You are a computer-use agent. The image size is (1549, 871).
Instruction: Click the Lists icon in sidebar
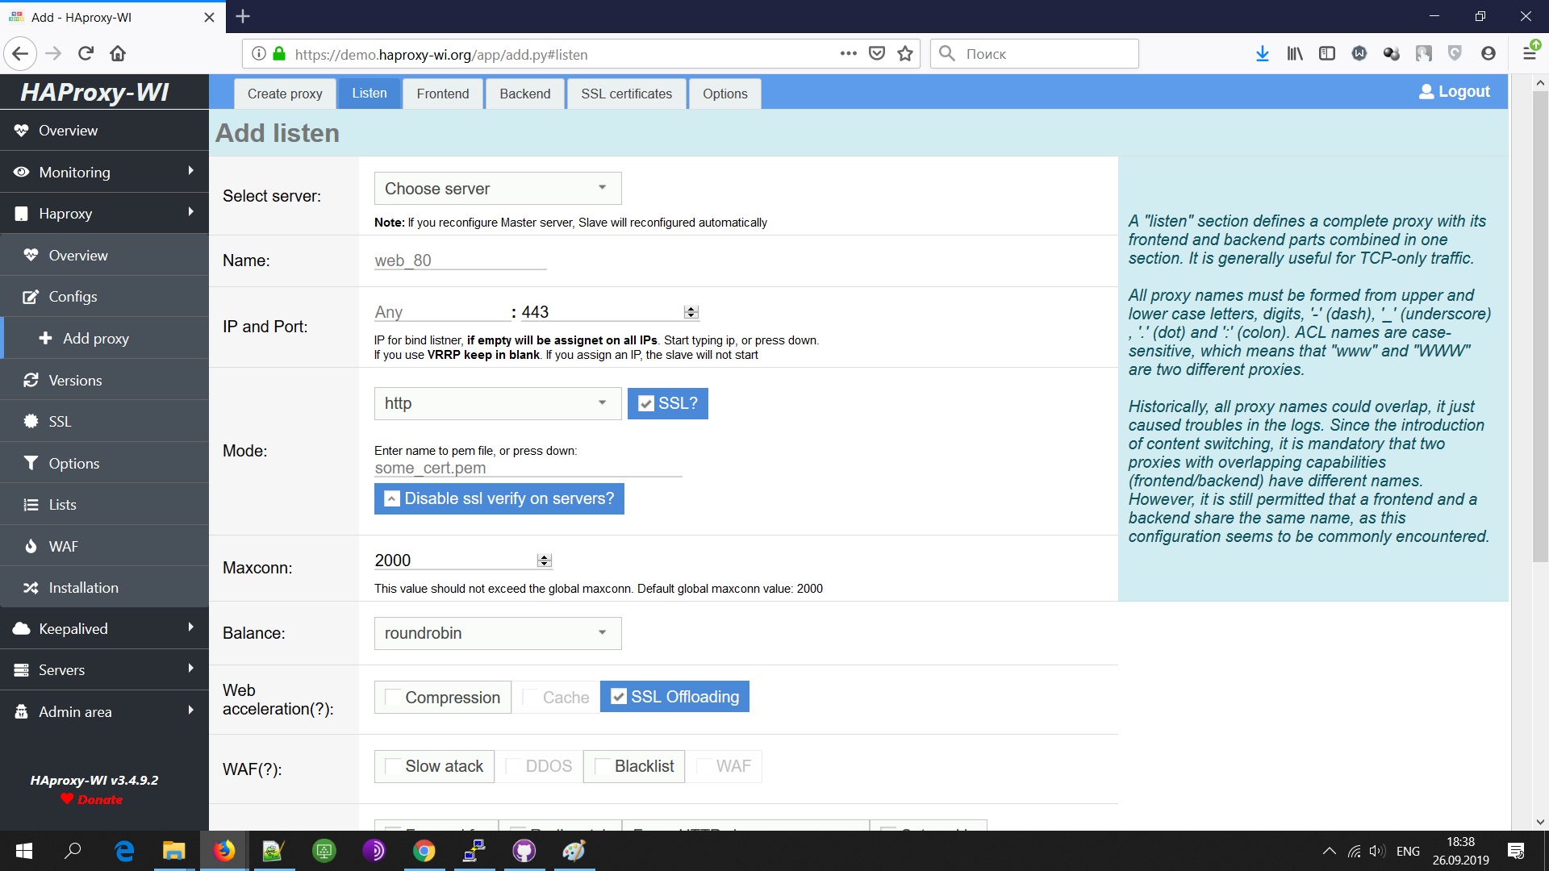pyautogui.click(x=31, y=505)
